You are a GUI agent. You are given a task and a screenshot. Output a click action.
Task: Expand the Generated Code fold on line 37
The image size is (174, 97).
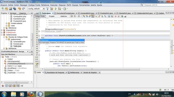[x=39, y=31]
